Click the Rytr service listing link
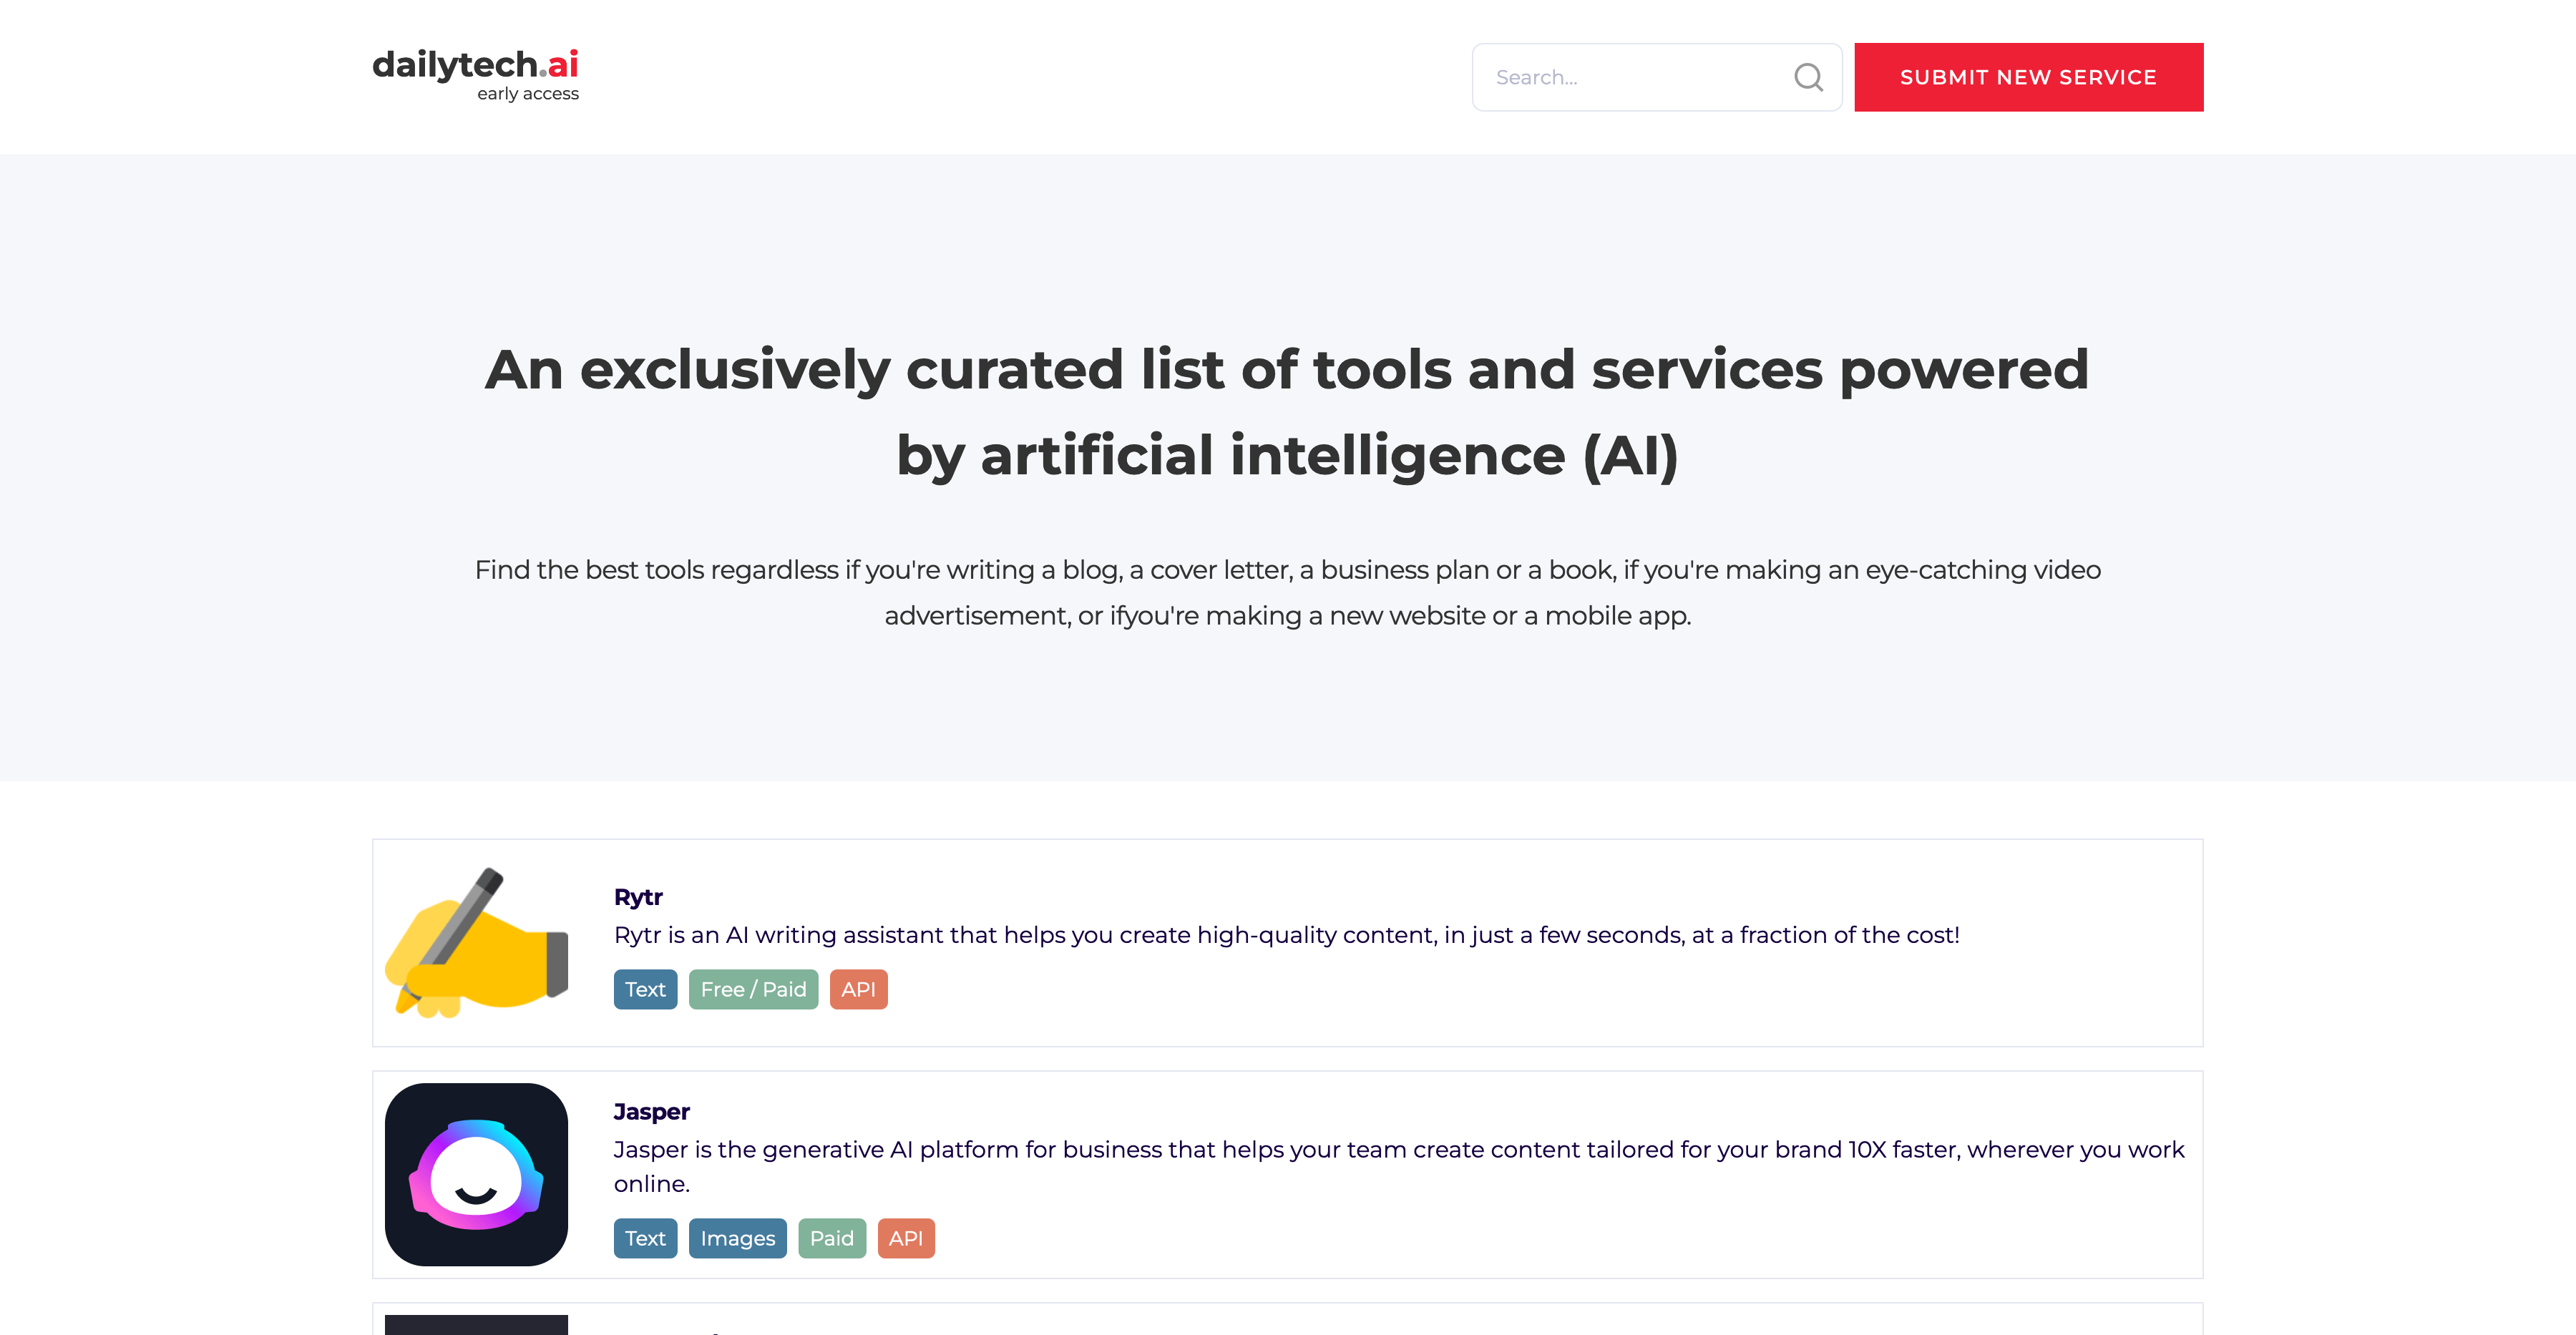This screenshot has height=1335, width=2576. pyautogui.click(x=637, y=894)
